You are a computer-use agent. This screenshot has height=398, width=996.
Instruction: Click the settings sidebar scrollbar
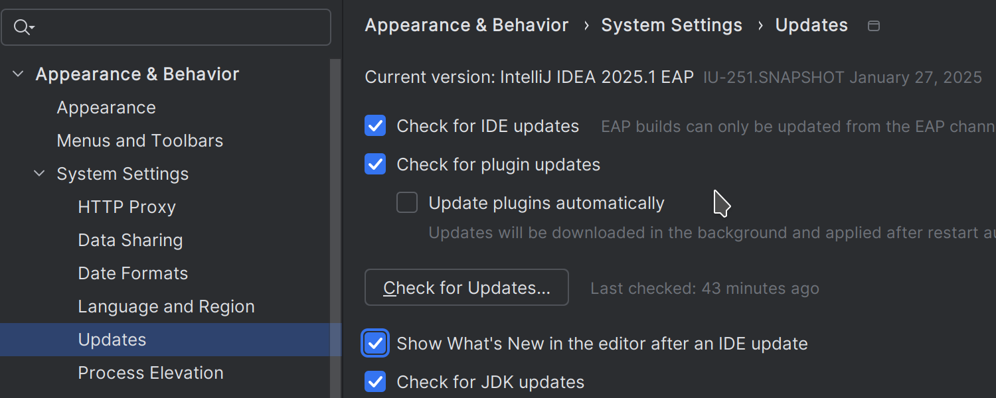335,226
